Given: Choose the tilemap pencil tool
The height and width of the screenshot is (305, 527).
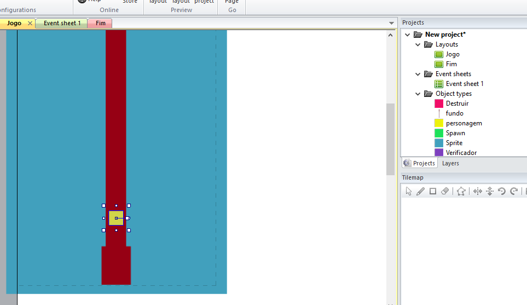Looking at the screenshot, I should point(420,191).
